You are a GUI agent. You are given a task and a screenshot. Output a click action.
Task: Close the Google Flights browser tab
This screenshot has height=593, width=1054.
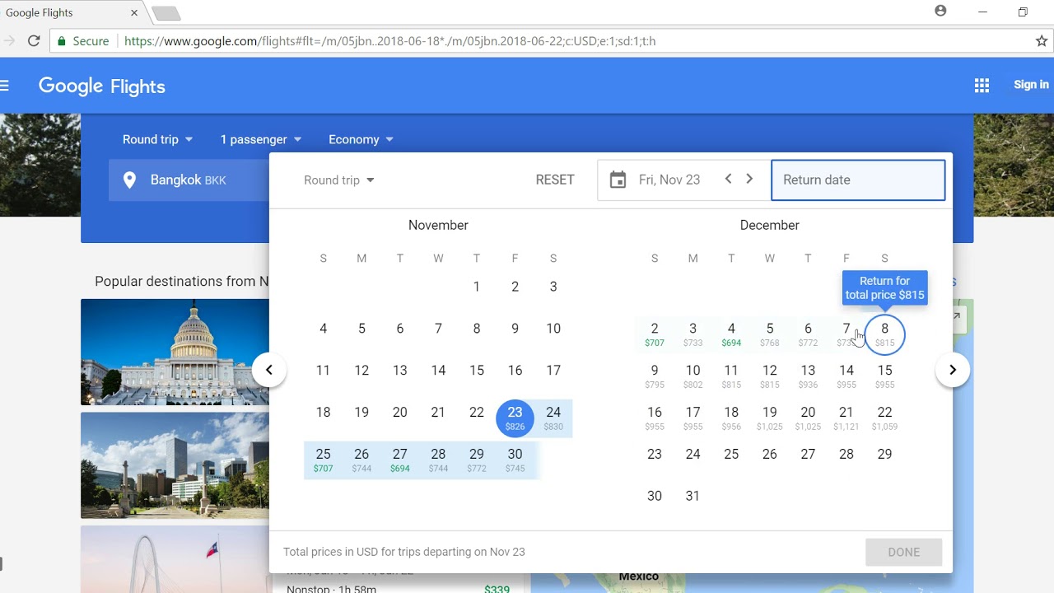[x=134, y=12]
